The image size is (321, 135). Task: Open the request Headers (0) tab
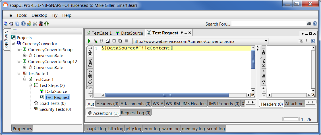pos(107,104)
